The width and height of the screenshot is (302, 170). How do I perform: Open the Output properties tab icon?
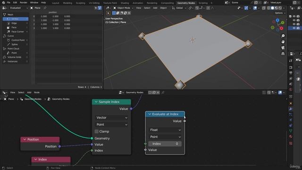(x=291, y=73)
